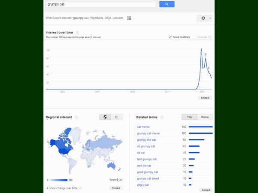Switch regional interest to list view

(117, 117)
